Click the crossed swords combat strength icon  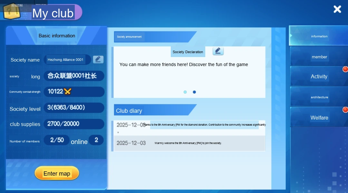coord(67,91)
